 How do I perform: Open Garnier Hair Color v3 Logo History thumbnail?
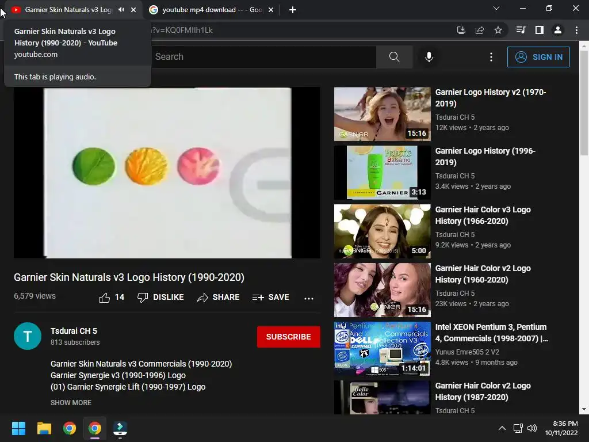tap(382, 231)
